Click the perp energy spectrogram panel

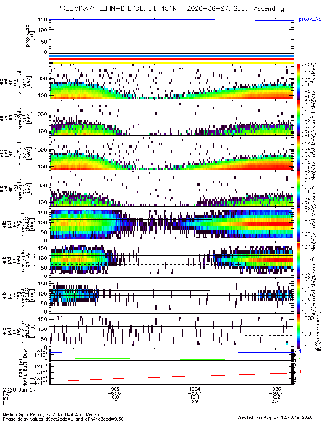pos(171,153)
